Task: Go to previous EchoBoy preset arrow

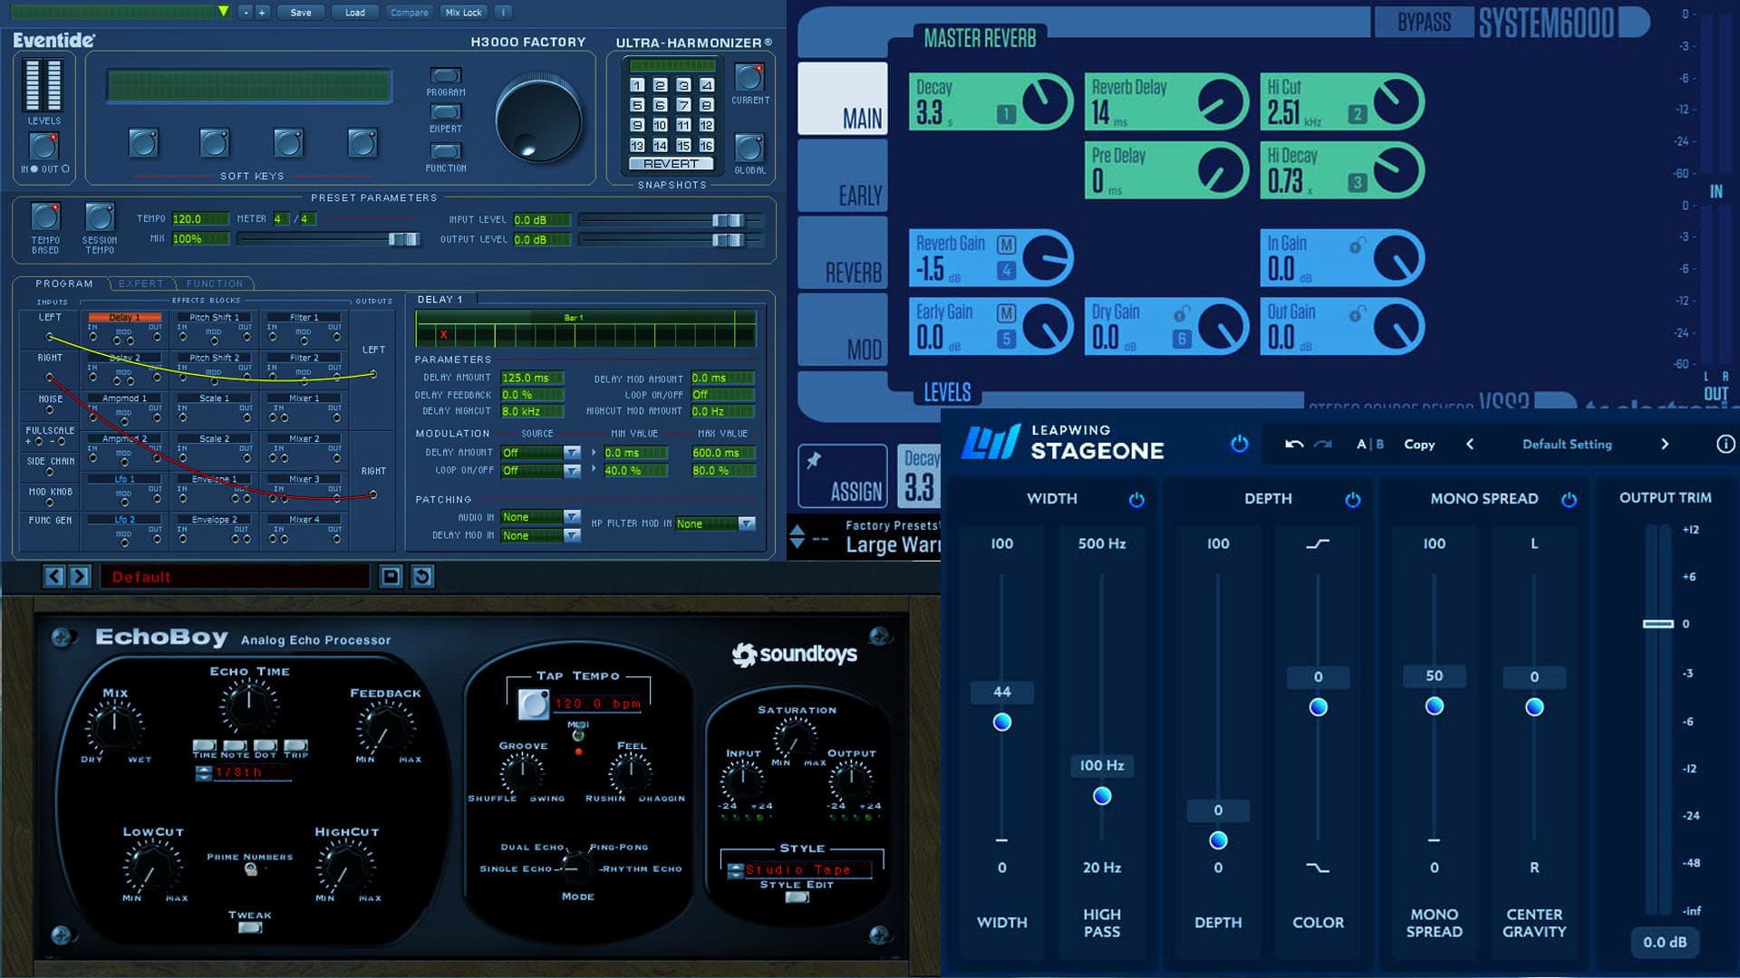Action: pos(54,577)
